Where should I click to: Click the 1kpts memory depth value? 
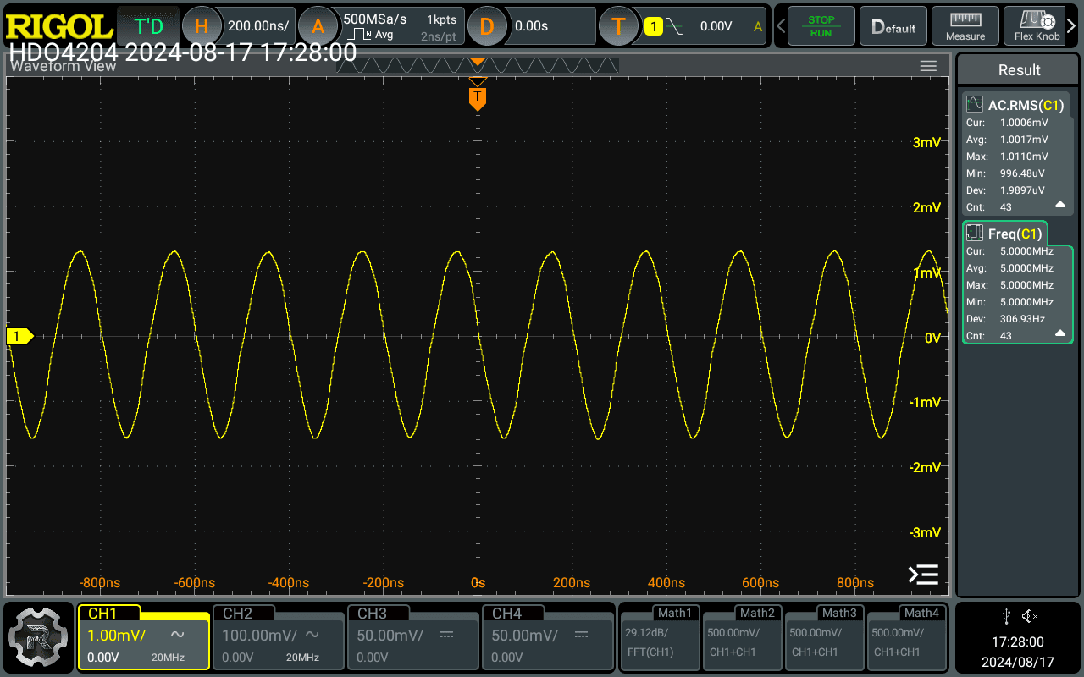440,19
